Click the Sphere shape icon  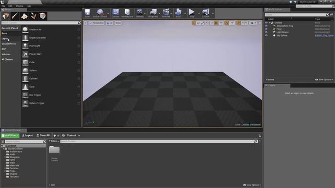click(25, 70)
